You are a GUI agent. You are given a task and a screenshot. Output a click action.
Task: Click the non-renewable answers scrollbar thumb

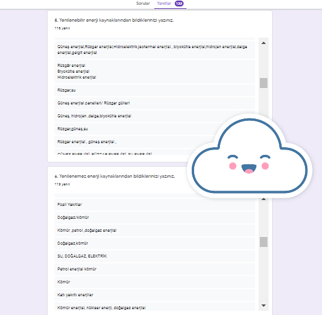coord(264,242)
